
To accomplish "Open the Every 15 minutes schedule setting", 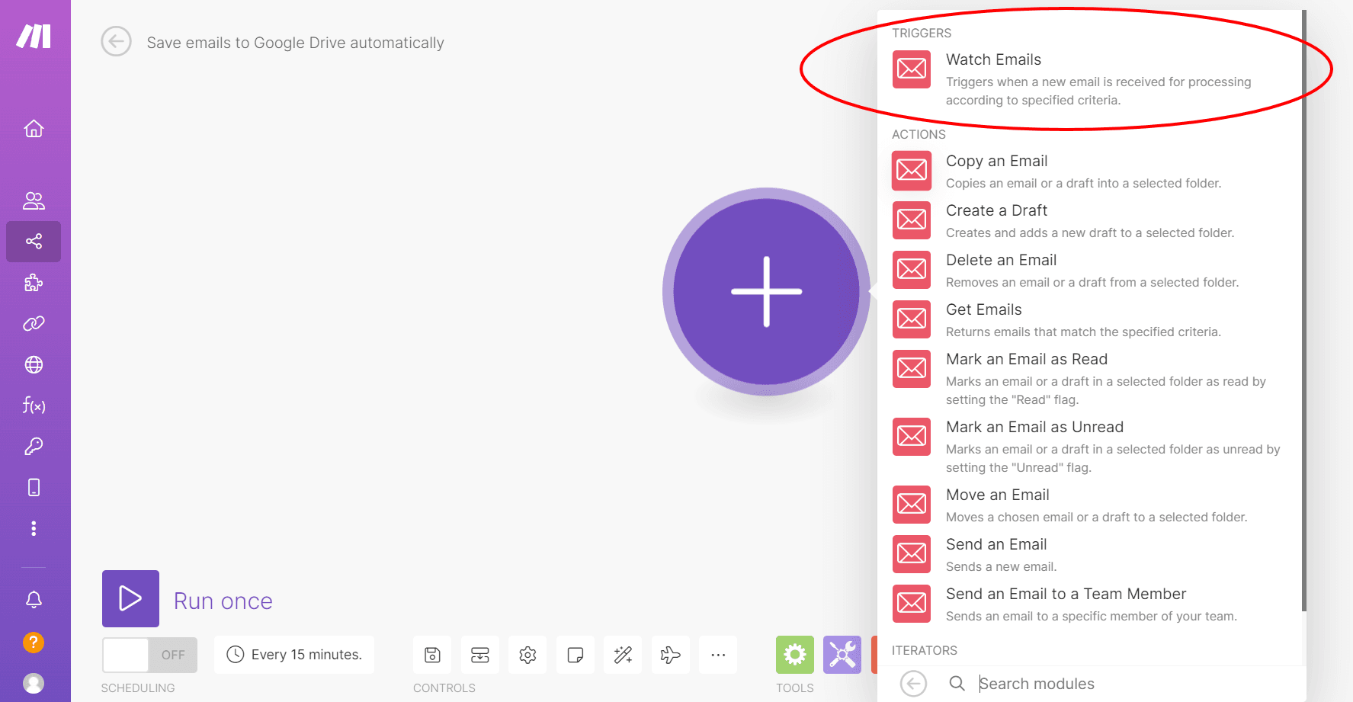I will click(x=293, y=654).
